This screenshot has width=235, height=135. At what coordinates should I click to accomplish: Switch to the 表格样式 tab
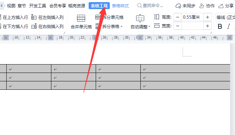tap(120, 6)
